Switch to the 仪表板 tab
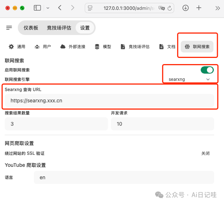This screenshot has height=204, width=224. [31, 28]
